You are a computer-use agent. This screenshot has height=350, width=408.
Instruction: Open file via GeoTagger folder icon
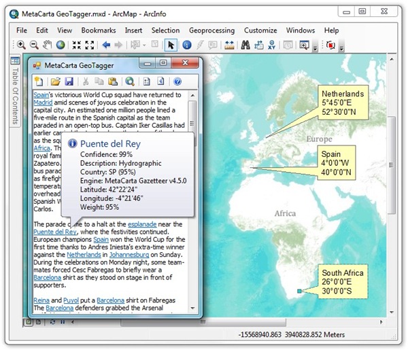55,82
